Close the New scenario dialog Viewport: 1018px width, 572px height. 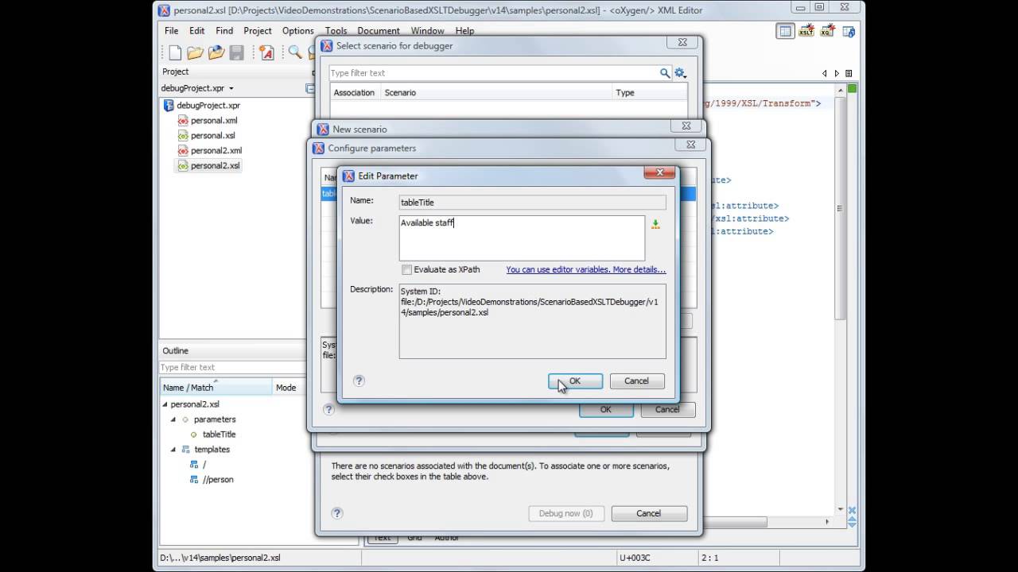686,126
